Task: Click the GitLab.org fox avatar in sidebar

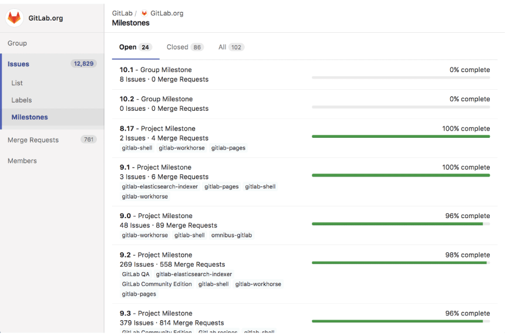Action: tap(14, 18)
